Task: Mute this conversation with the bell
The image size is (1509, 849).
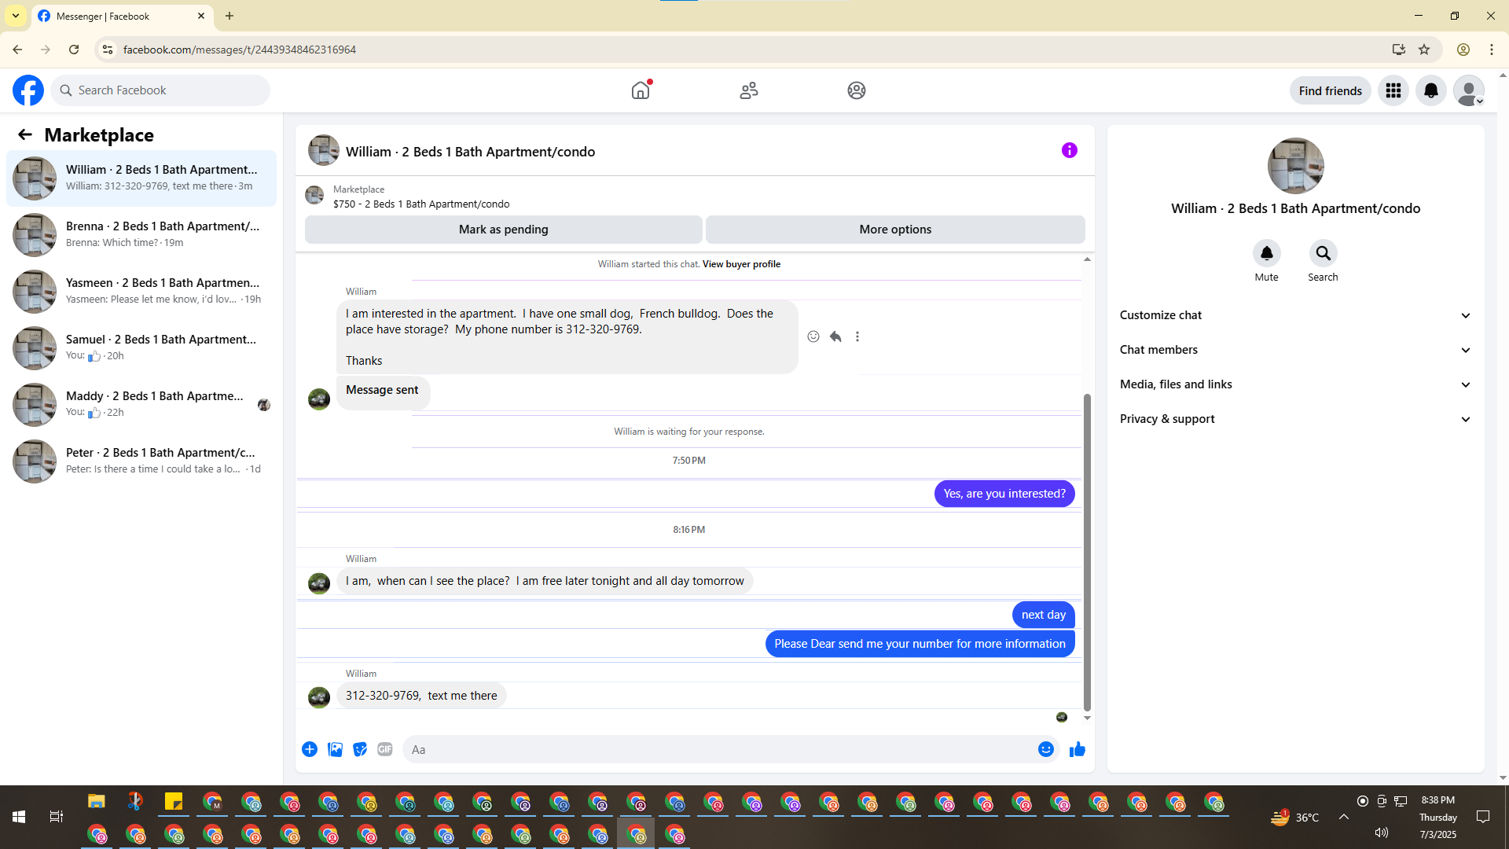Action: [1266, 253]
